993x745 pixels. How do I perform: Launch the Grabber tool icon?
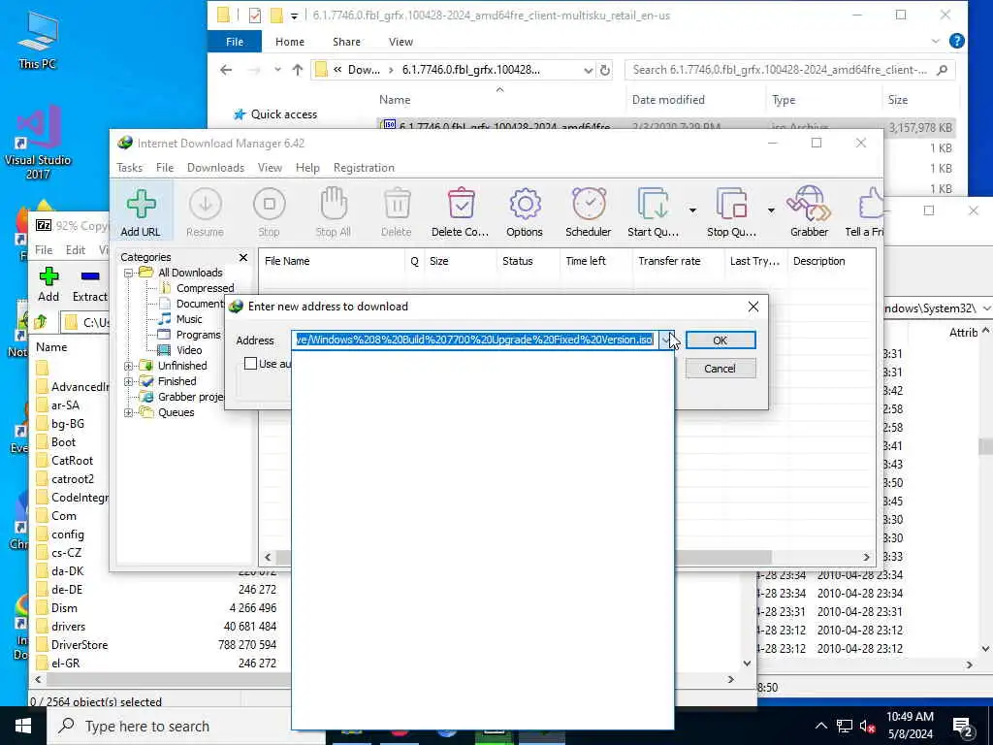click(x=809, y=212)
